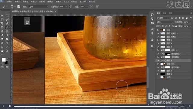193x109 pixels.
Task: Select the Lasso tool
Action: tap(2, 19)
